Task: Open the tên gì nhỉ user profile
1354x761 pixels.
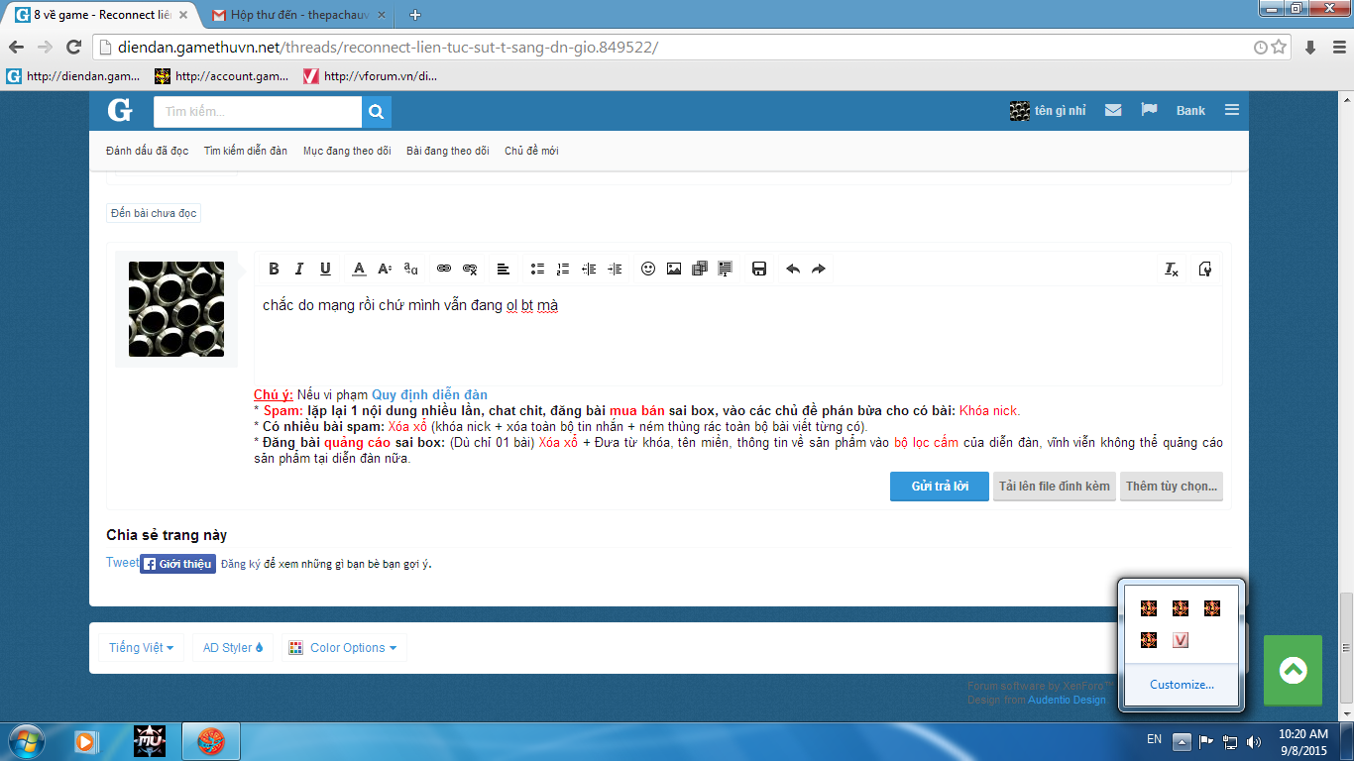Action: point(1048,111)
